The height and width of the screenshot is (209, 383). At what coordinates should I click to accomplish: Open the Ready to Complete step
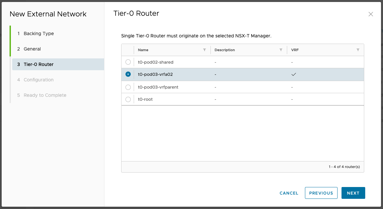pyautogui.click(x=45, y=95)
